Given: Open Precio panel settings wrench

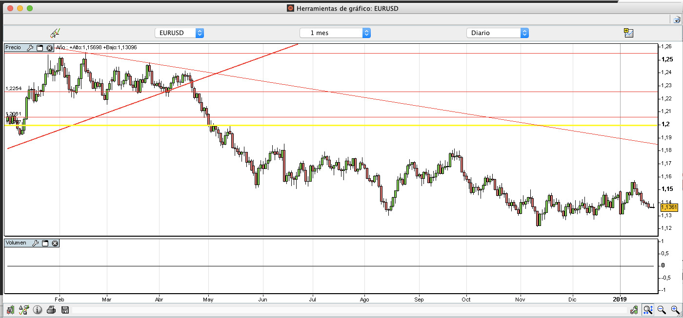Looking at the screenshot, I should point(30,48).
